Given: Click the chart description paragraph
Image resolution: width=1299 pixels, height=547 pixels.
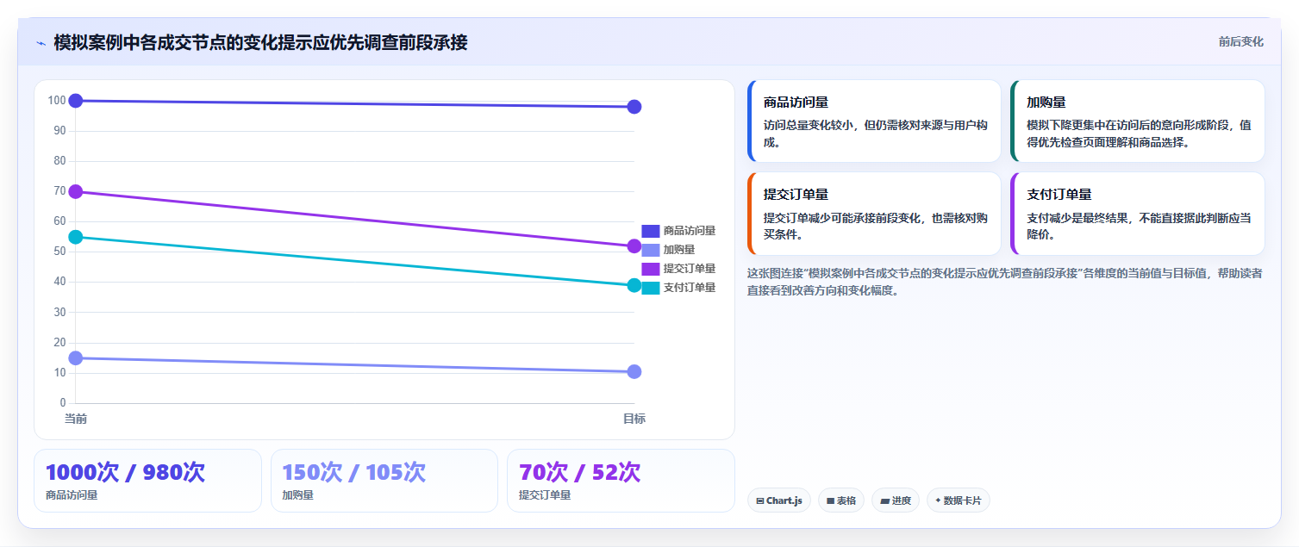Looking at the screenshot, I should [x=1005, y=282].
